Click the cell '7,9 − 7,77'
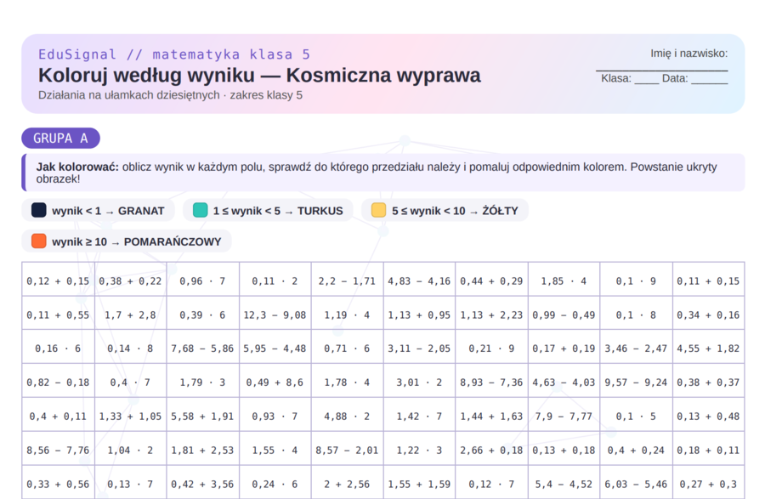 pyautogui.click(x=564, y=414)
